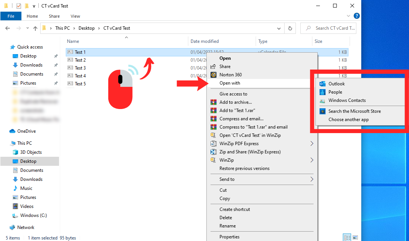Open recent locations dropdown arrow
The image size is (409, 241).
click(x=27, y=28)
